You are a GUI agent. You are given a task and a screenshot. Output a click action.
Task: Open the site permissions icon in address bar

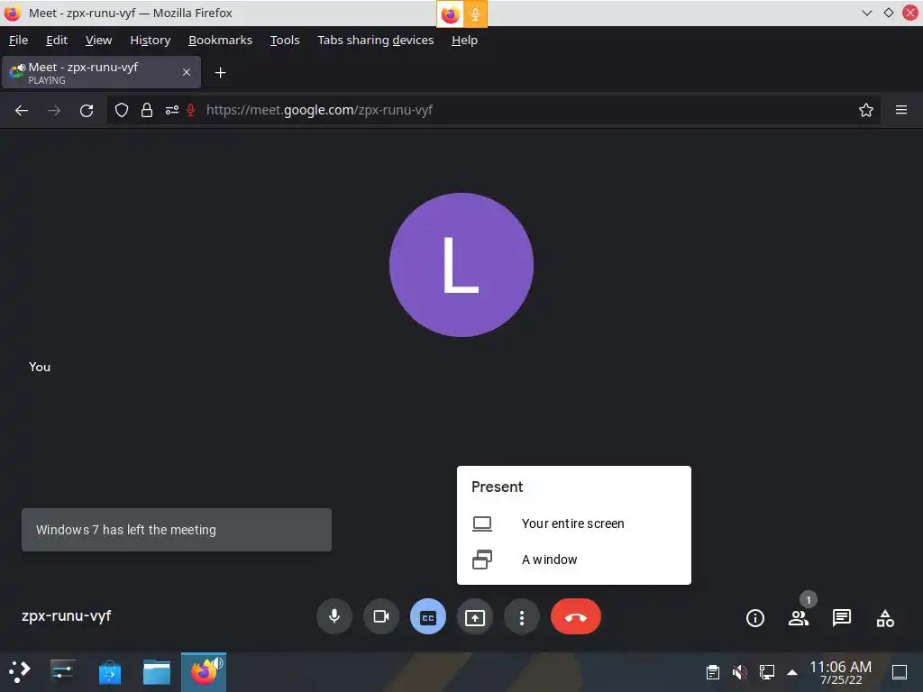point(172,110)
